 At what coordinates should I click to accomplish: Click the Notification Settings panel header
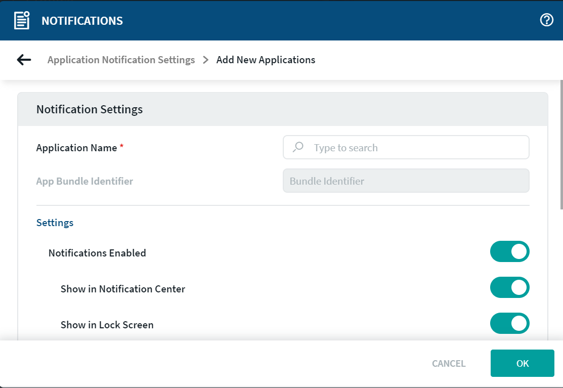point(282,109)
